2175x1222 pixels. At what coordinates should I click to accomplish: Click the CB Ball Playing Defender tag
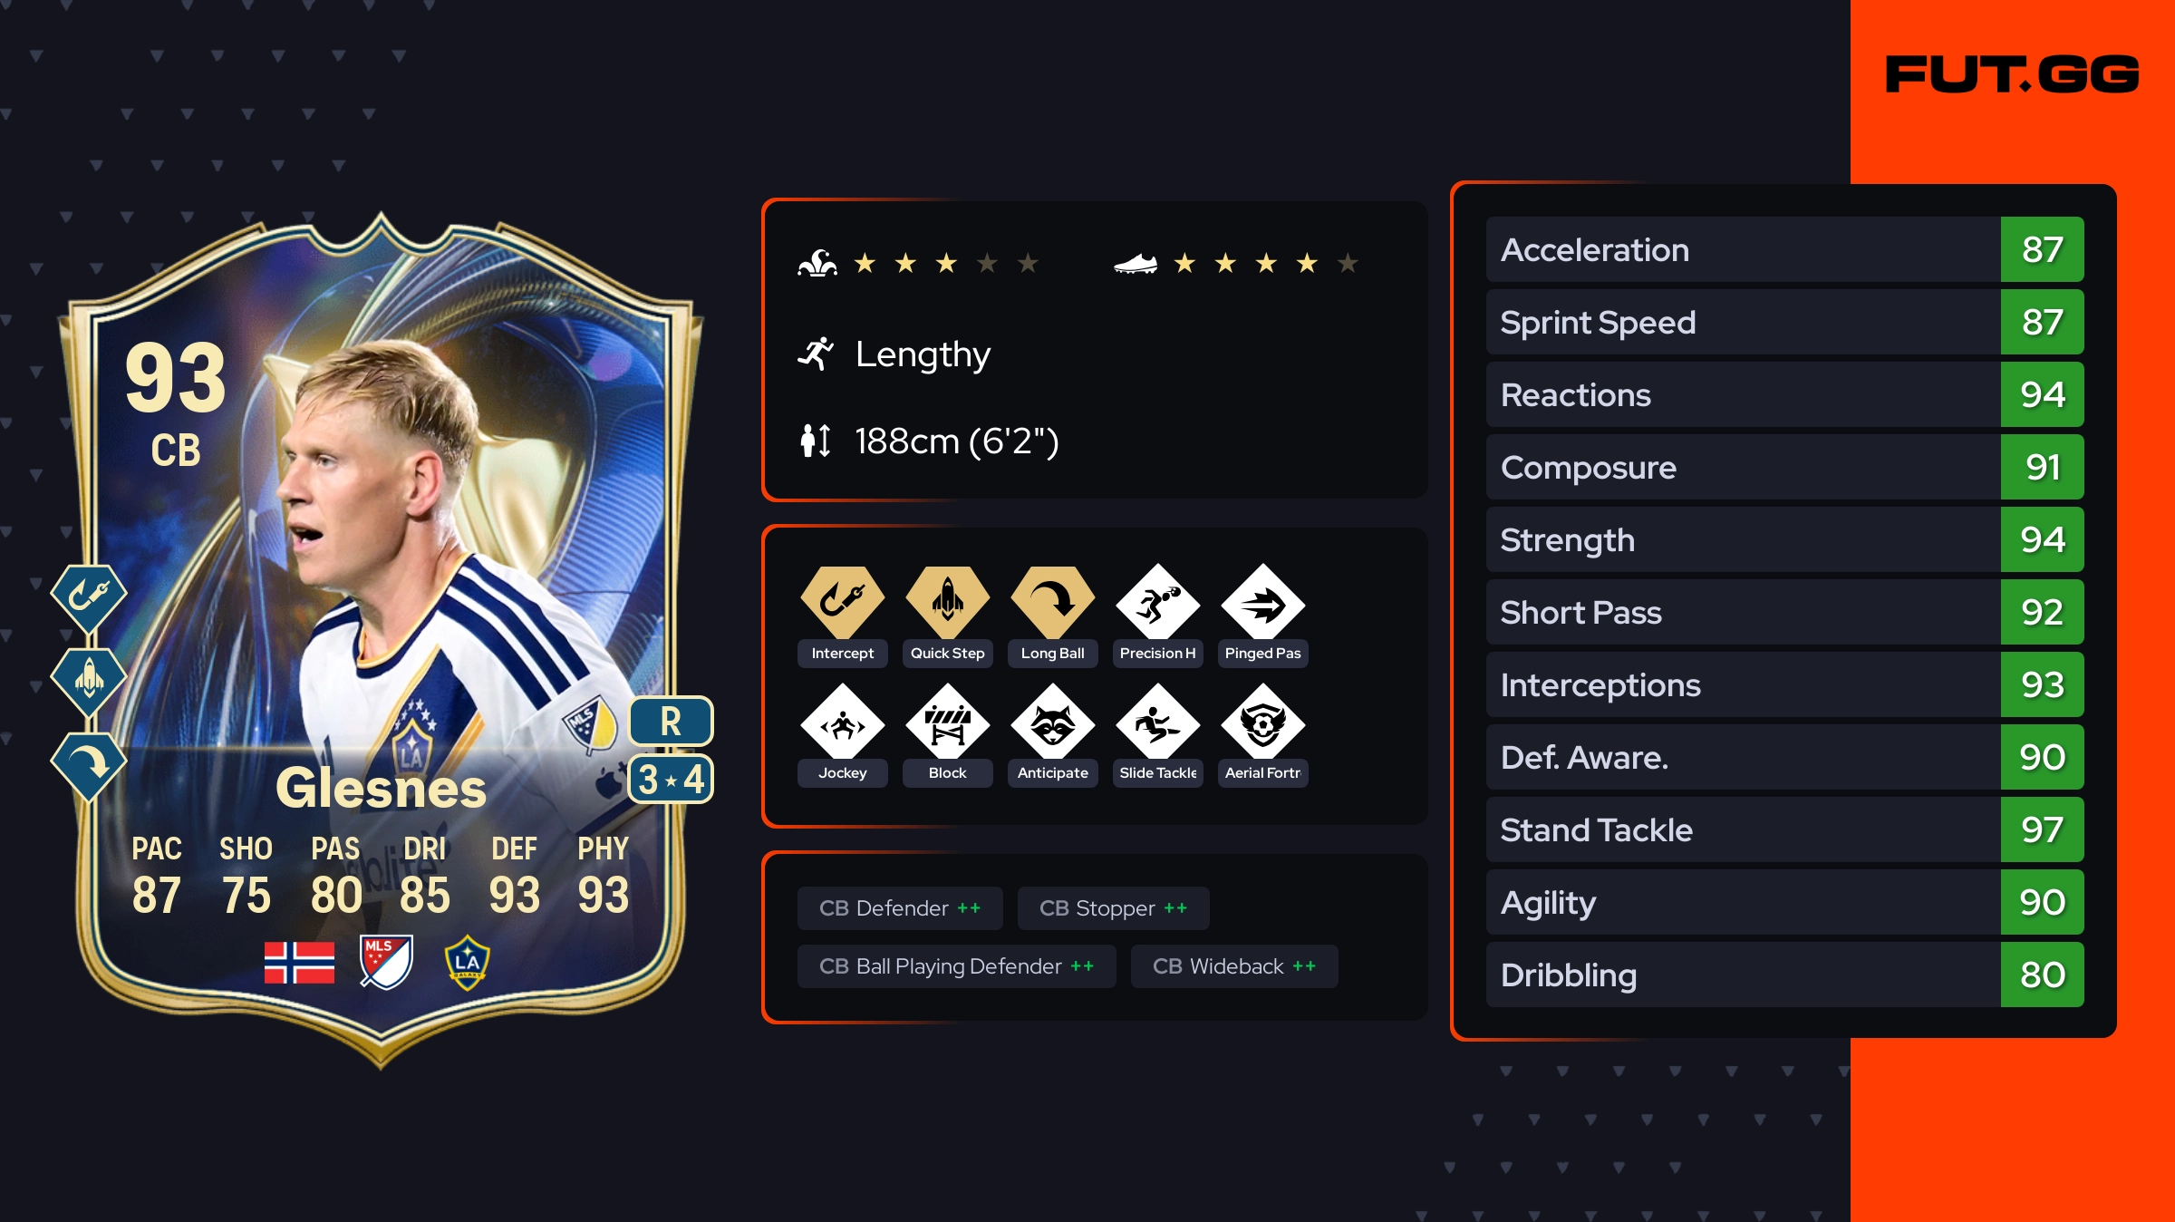pyautogui.click(x=956, y=966)
